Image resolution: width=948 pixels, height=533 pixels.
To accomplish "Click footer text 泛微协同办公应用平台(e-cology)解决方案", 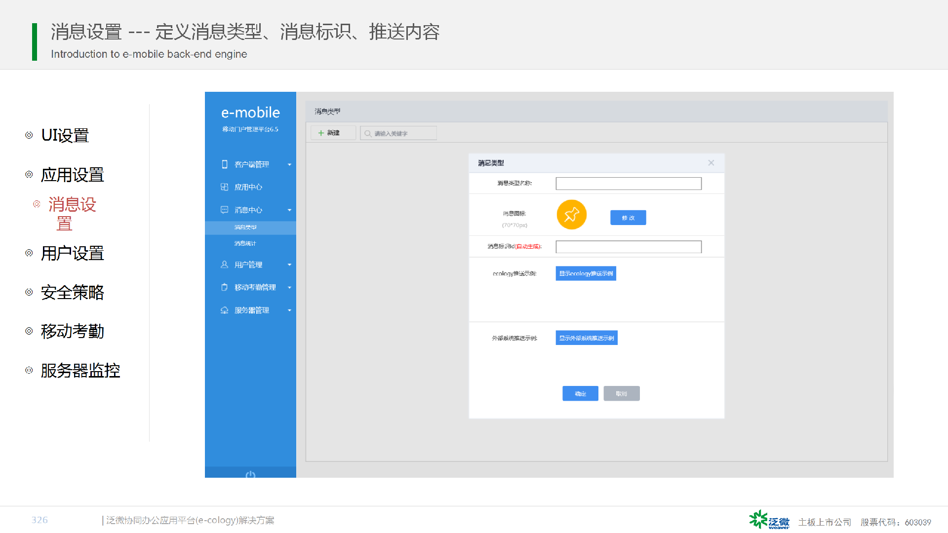I will (x=190, y=520).
